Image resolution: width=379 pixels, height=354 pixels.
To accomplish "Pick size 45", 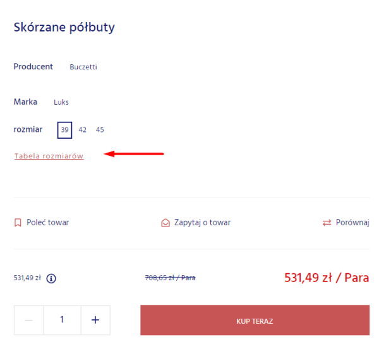I will pos(100,130).
